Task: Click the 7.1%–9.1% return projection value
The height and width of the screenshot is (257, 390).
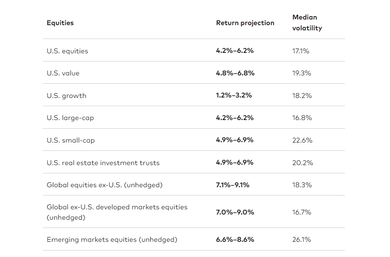Action: (232, 185)
